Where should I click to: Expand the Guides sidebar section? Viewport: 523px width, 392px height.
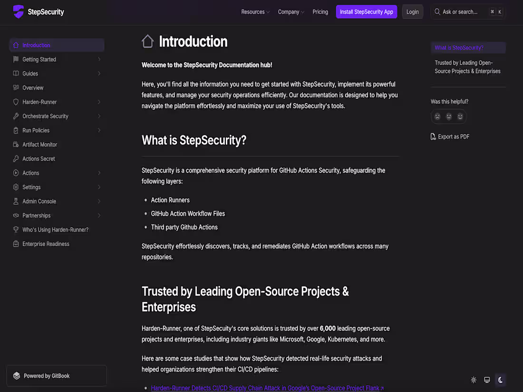[x=99, y=73]
